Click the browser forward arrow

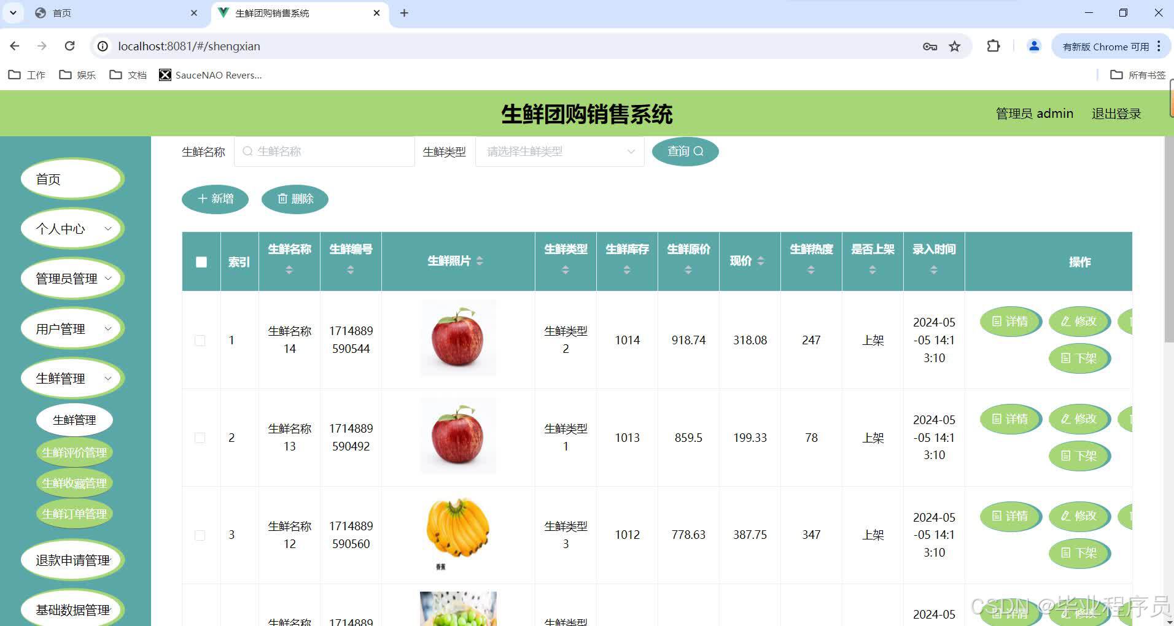click(42, 46)
